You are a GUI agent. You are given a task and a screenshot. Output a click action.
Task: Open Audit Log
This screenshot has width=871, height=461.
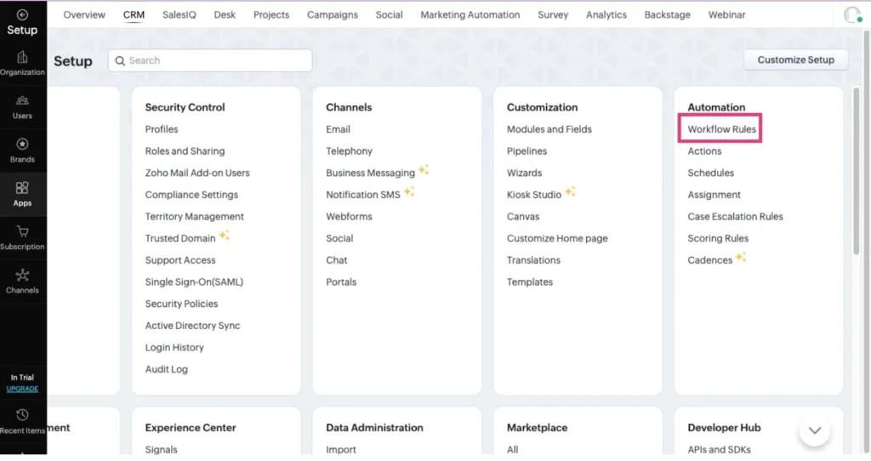point(166,369)
